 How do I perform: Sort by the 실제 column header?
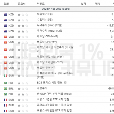[x=84, y=4]
